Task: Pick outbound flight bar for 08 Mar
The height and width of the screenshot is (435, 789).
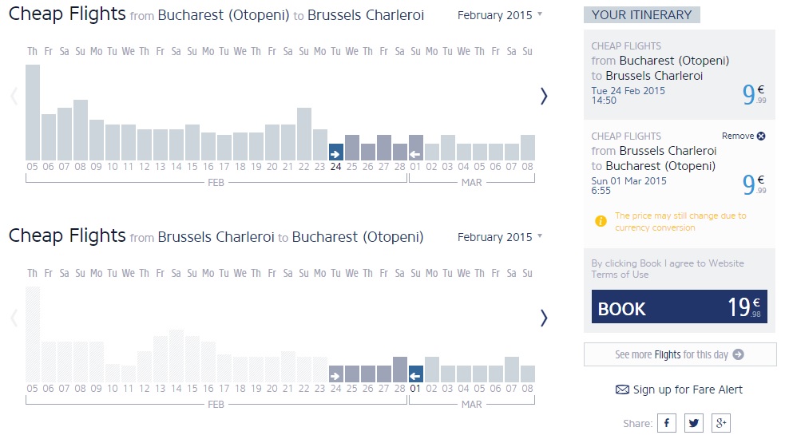Action: pyautogui.click(x=528, y=148)
